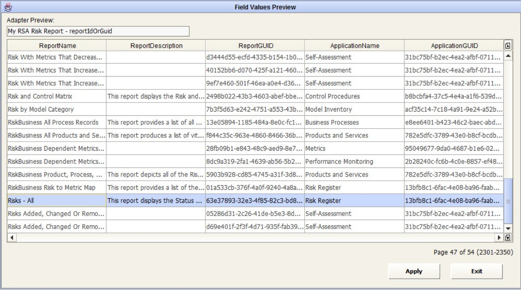This screenshot has height=290, width=521.
Task: Select RiskBusiness Risk to Metric Map row
Action: (57, 187)
